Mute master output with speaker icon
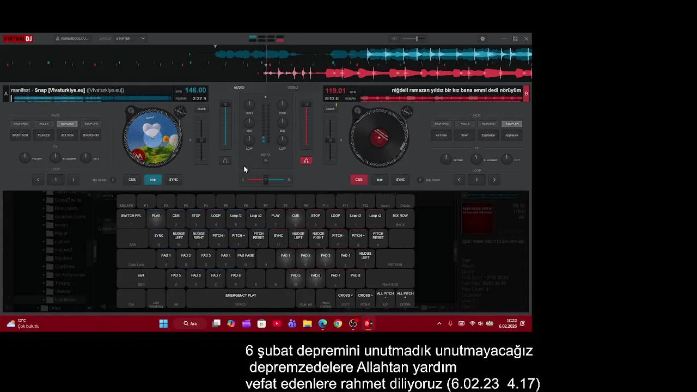This screenshot has width=697, height=392. point(394,39)
